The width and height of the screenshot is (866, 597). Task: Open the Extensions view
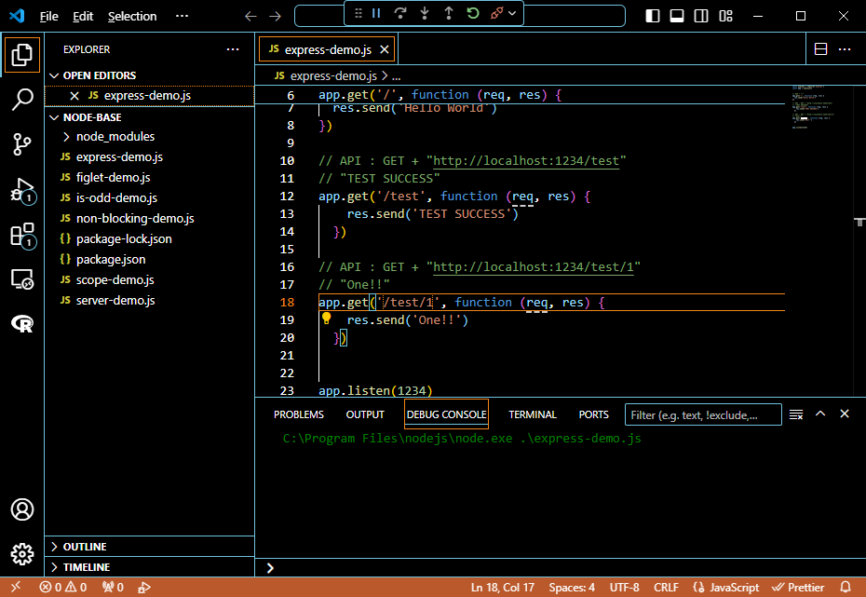tap(22, 236)
